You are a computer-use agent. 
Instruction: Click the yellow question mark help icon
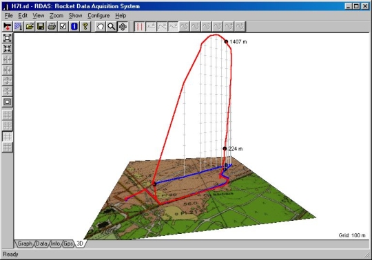pyautogui.click(x=85, y=26)
